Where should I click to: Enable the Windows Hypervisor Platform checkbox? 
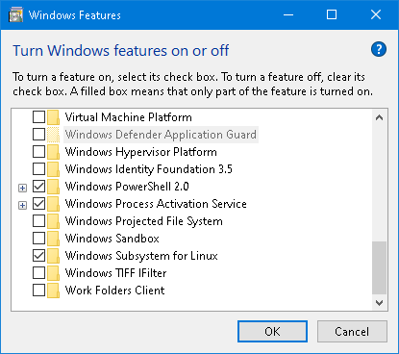pos(38,152)
